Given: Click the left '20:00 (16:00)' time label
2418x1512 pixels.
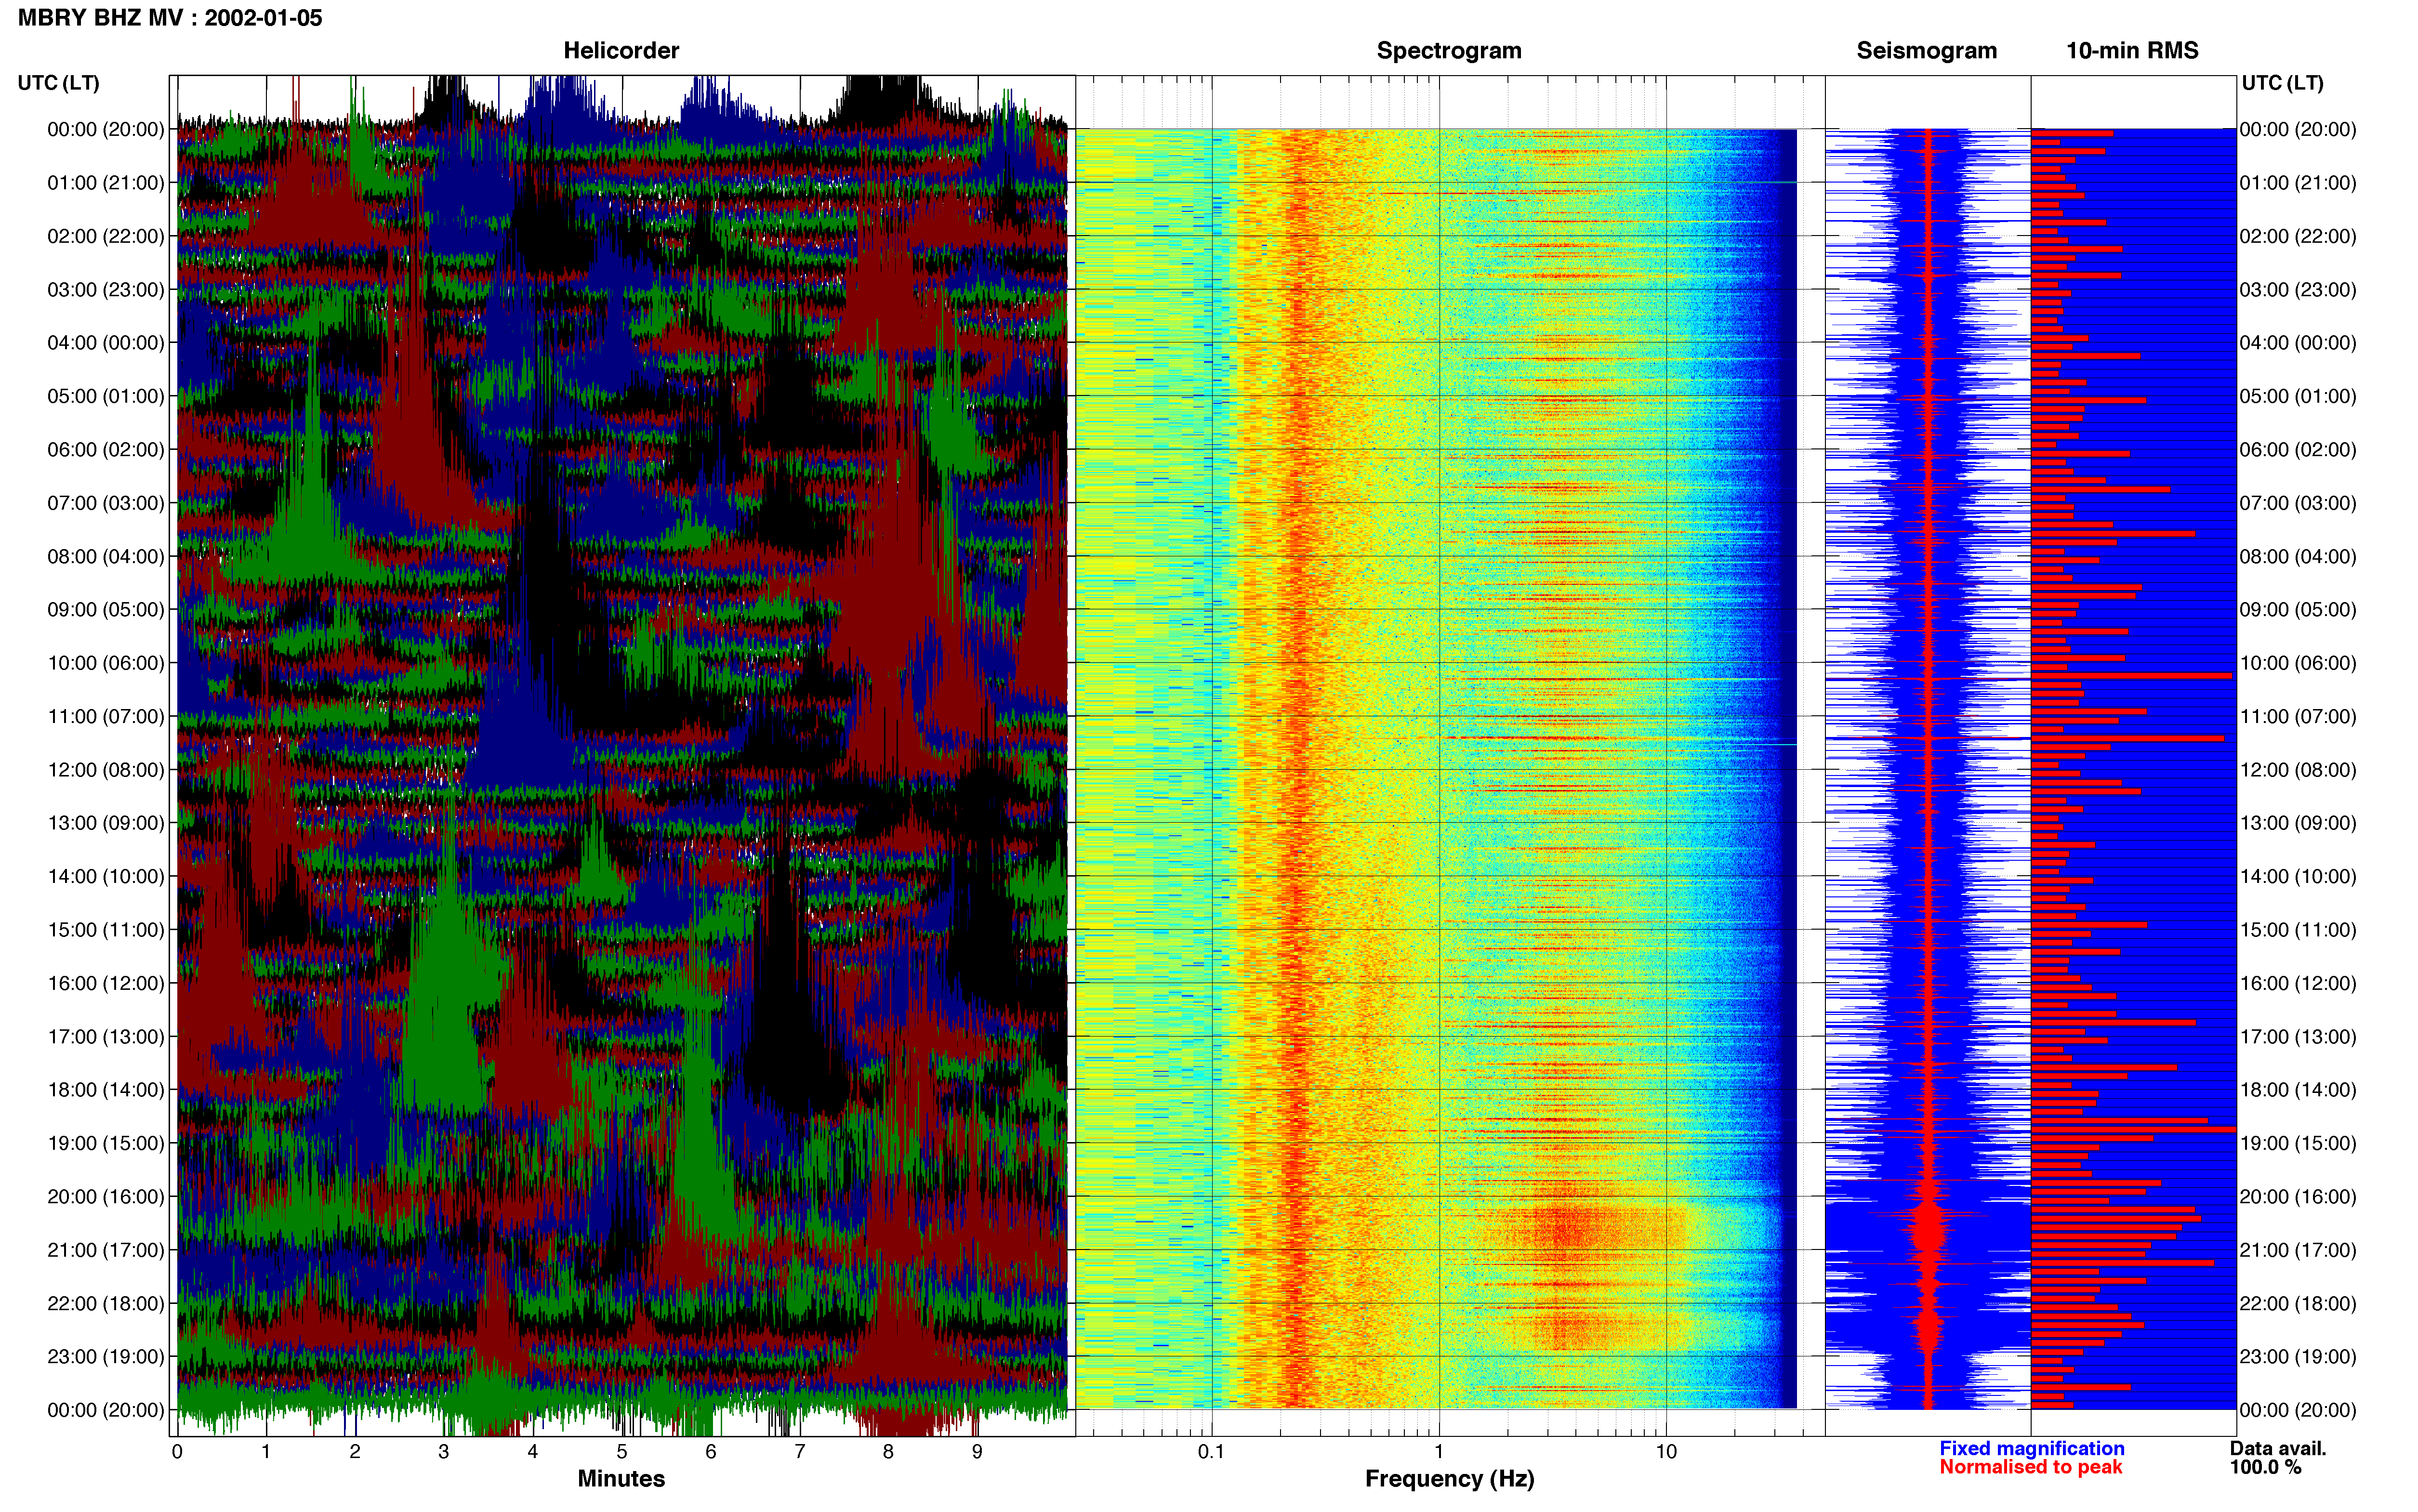Looking at the screenshot, I should click(106, 1197).
